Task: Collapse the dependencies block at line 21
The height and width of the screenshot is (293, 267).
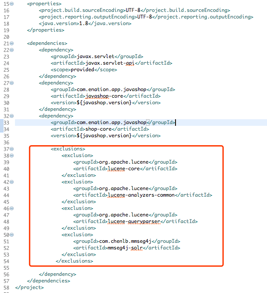Action: [x=12, y=44]
